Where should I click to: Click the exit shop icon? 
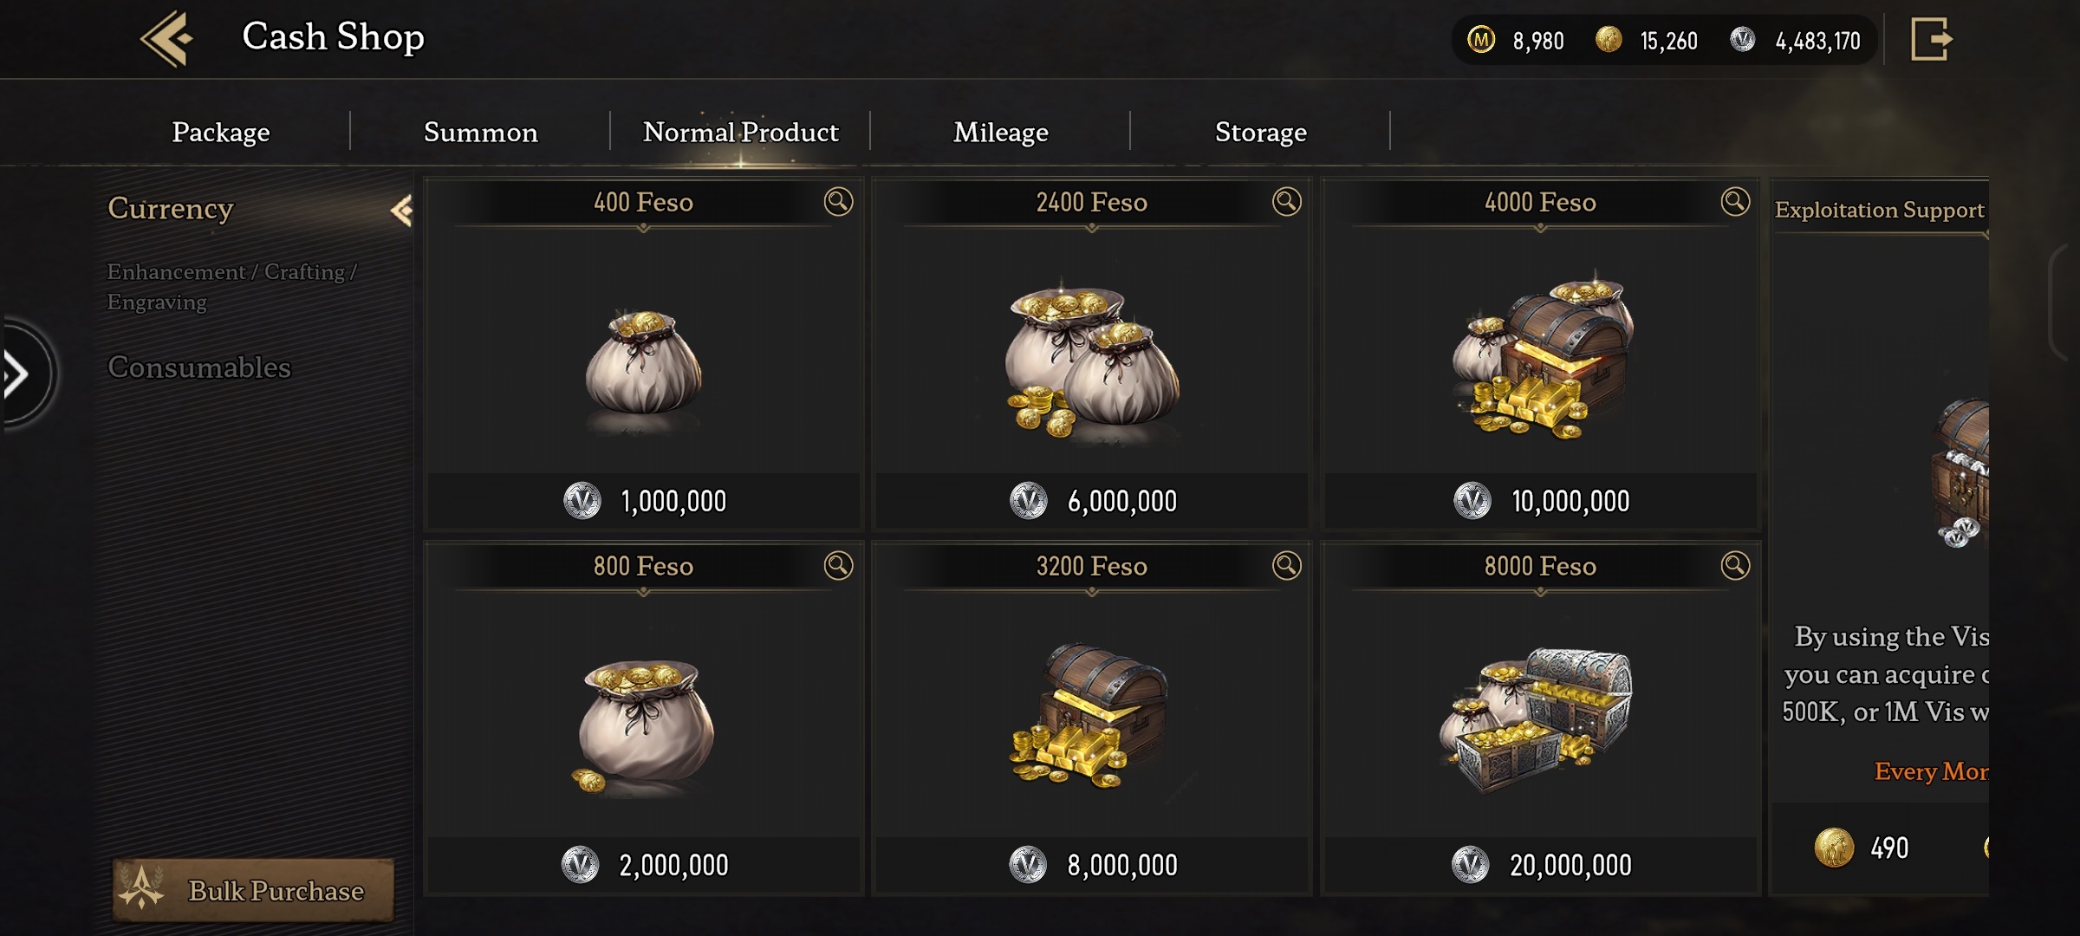[1931, 39]
